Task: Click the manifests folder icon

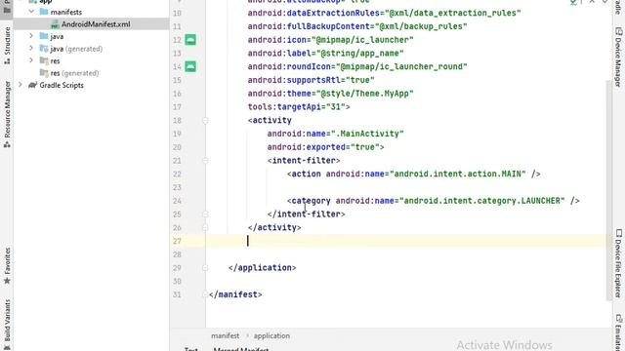Action: point(44,12)
